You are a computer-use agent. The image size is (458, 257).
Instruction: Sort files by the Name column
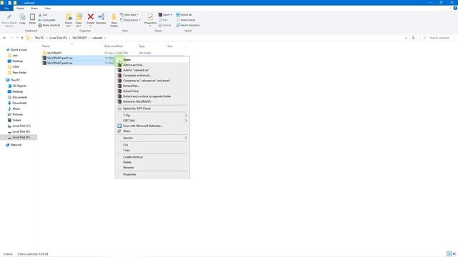pos(46,46)
